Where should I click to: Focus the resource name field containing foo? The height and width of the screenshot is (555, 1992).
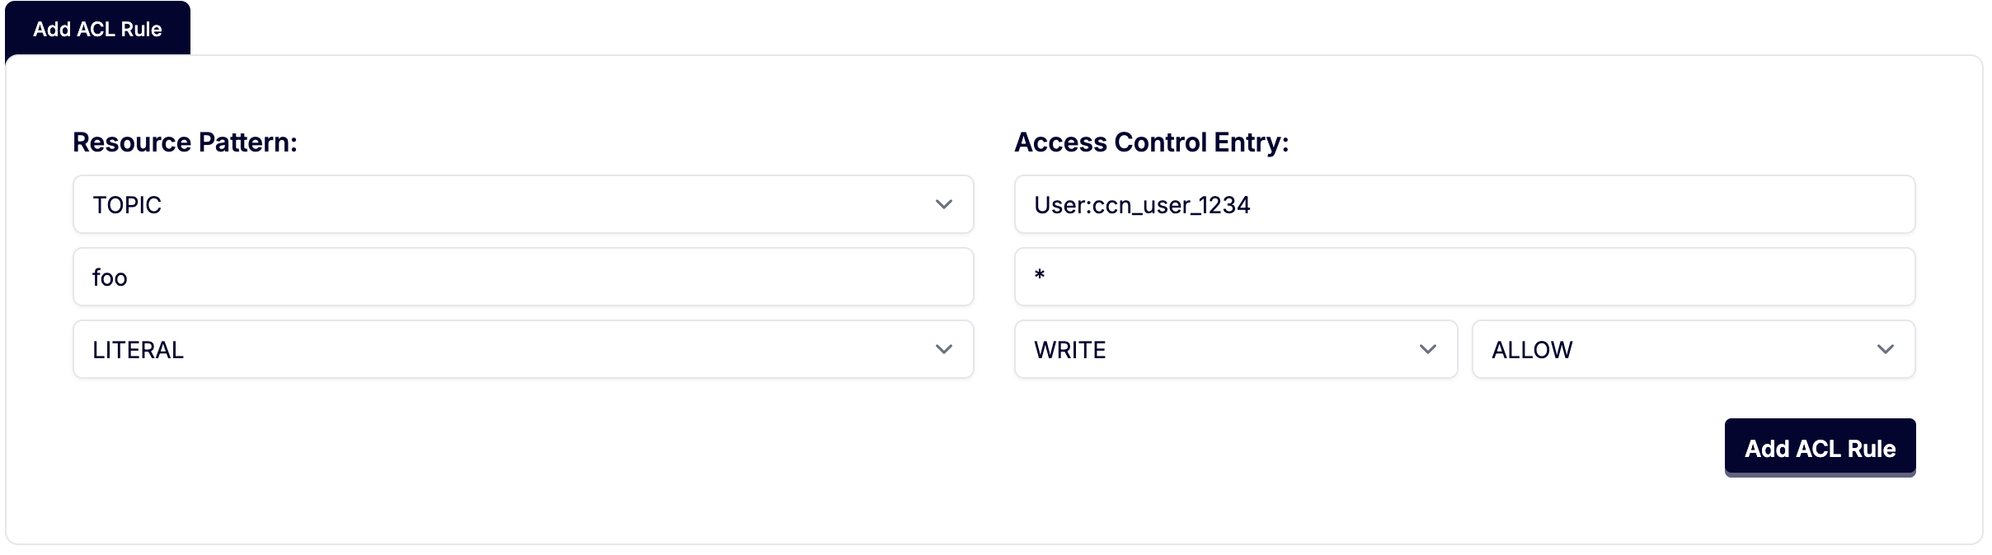(x=523, y=277)
